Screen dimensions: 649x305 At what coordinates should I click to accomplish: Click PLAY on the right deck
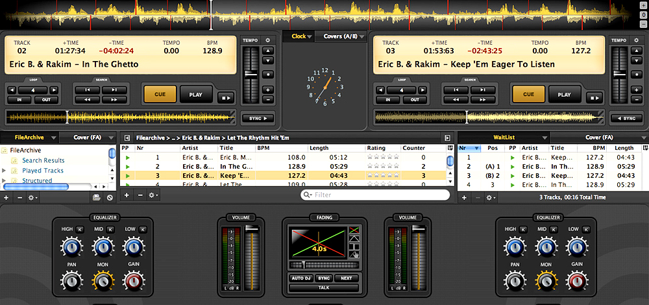click(564, 94)
